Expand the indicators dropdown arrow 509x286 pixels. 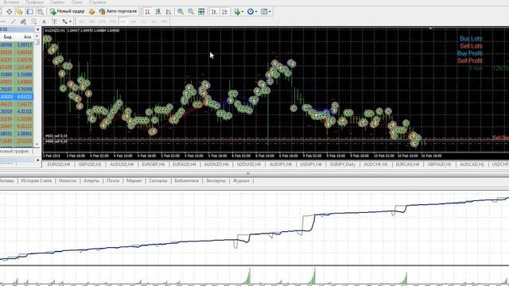click(x=242, y=12)
